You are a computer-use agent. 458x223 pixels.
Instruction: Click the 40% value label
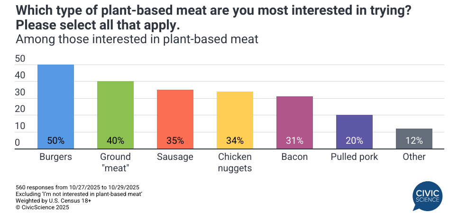115,140
